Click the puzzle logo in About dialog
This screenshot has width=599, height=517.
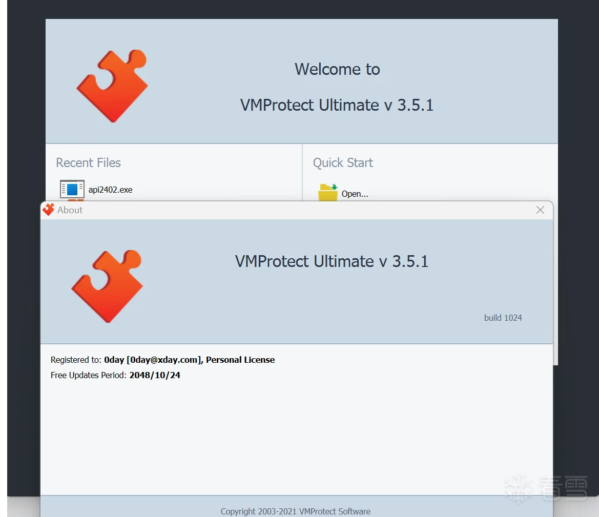click(x=107, y=286)
